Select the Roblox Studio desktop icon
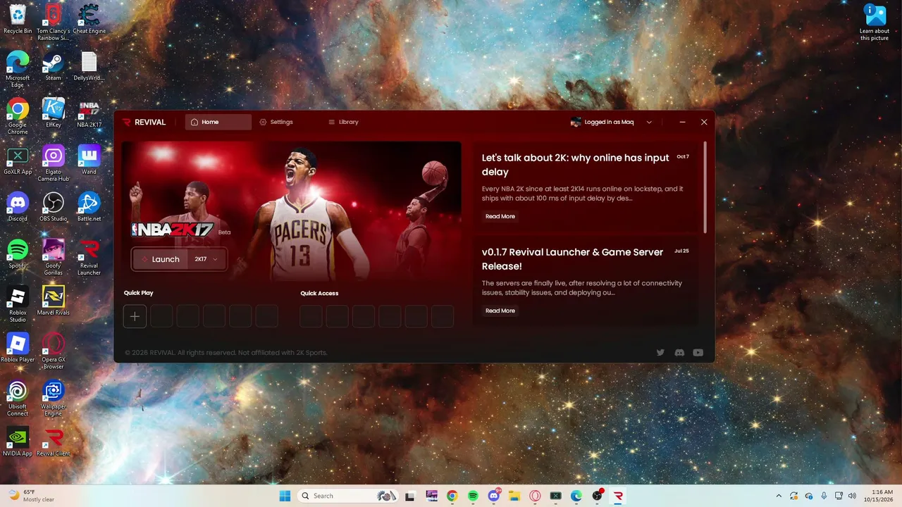This screenshot has height=507, width=902. [18, 304]
